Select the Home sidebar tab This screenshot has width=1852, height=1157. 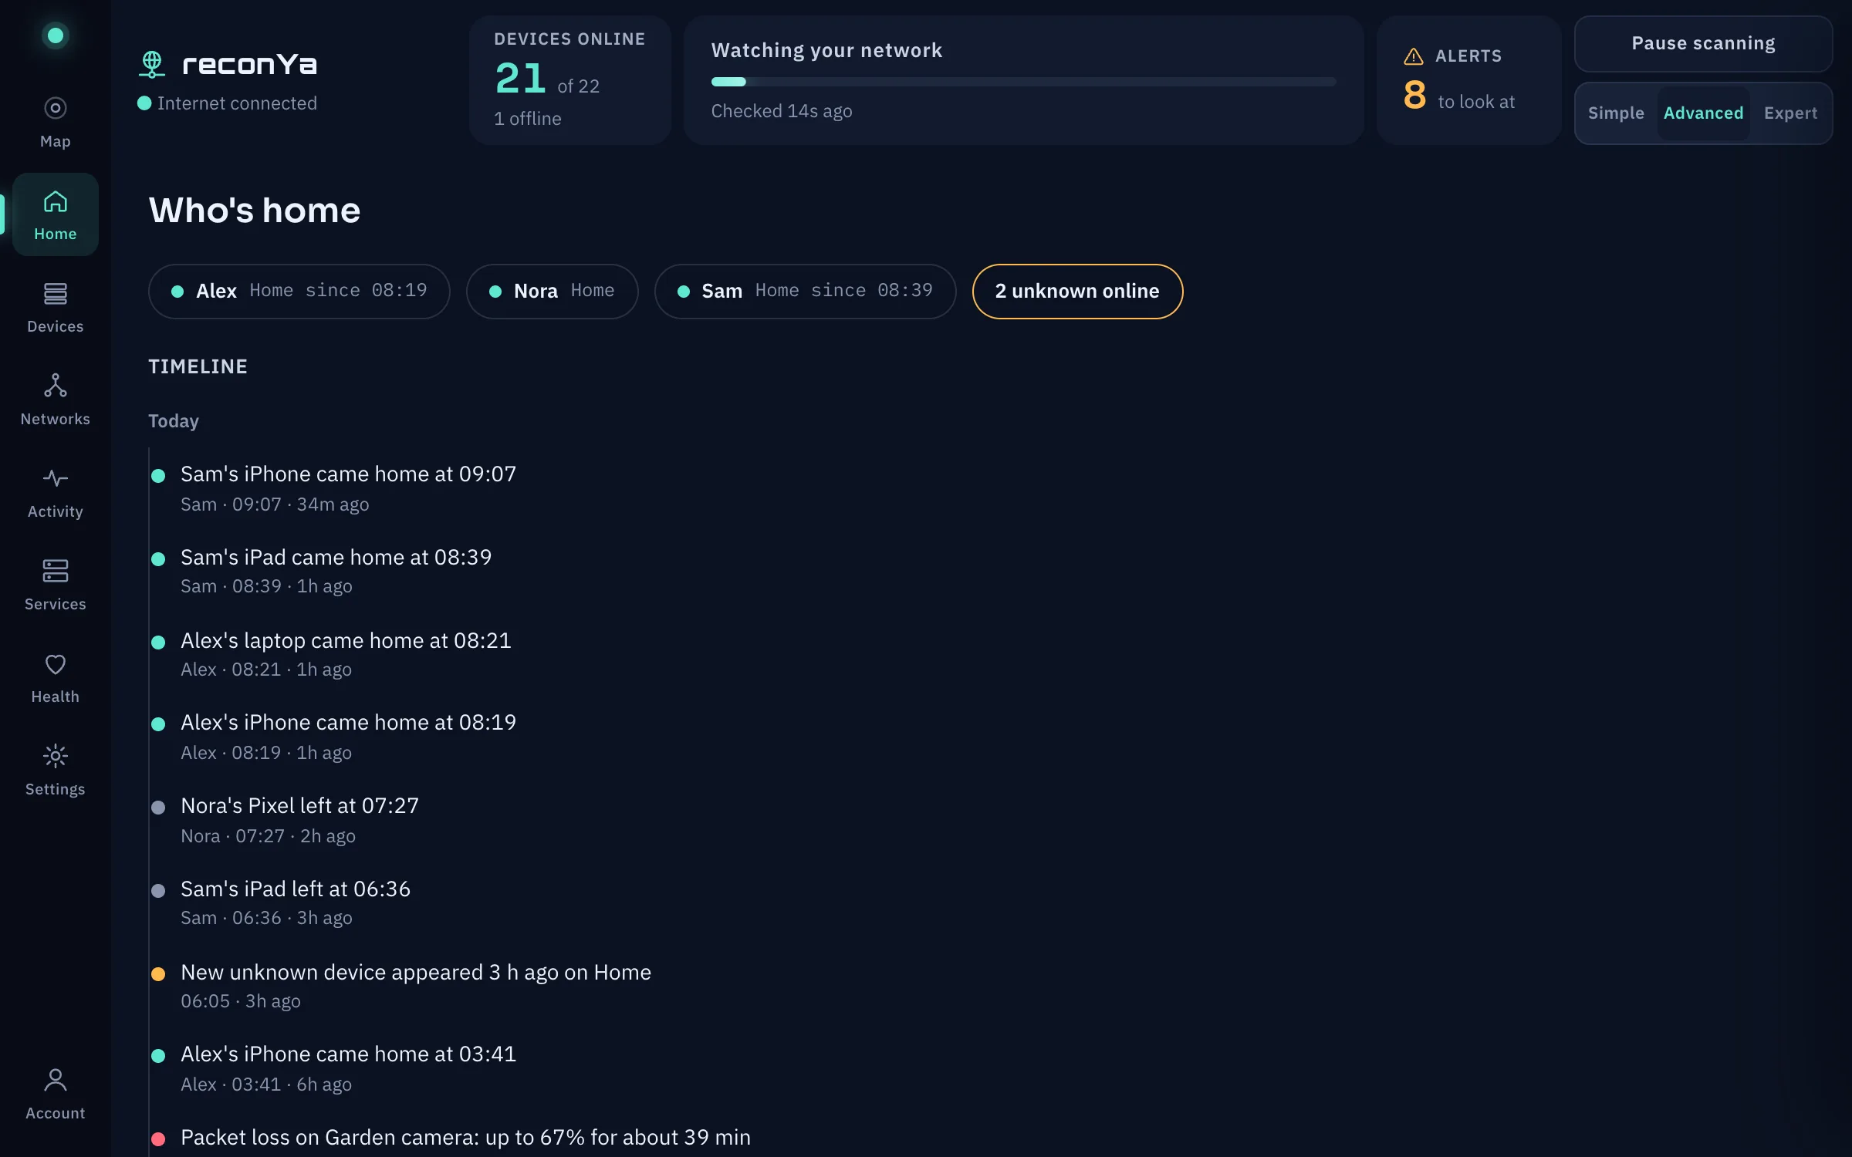(55, 214)
